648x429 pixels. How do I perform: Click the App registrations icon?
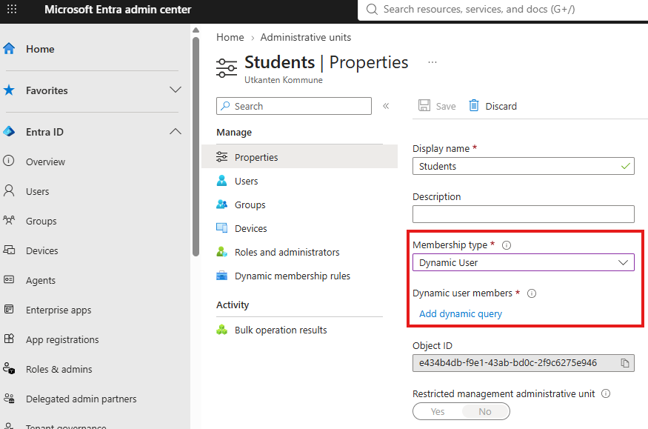9,339
